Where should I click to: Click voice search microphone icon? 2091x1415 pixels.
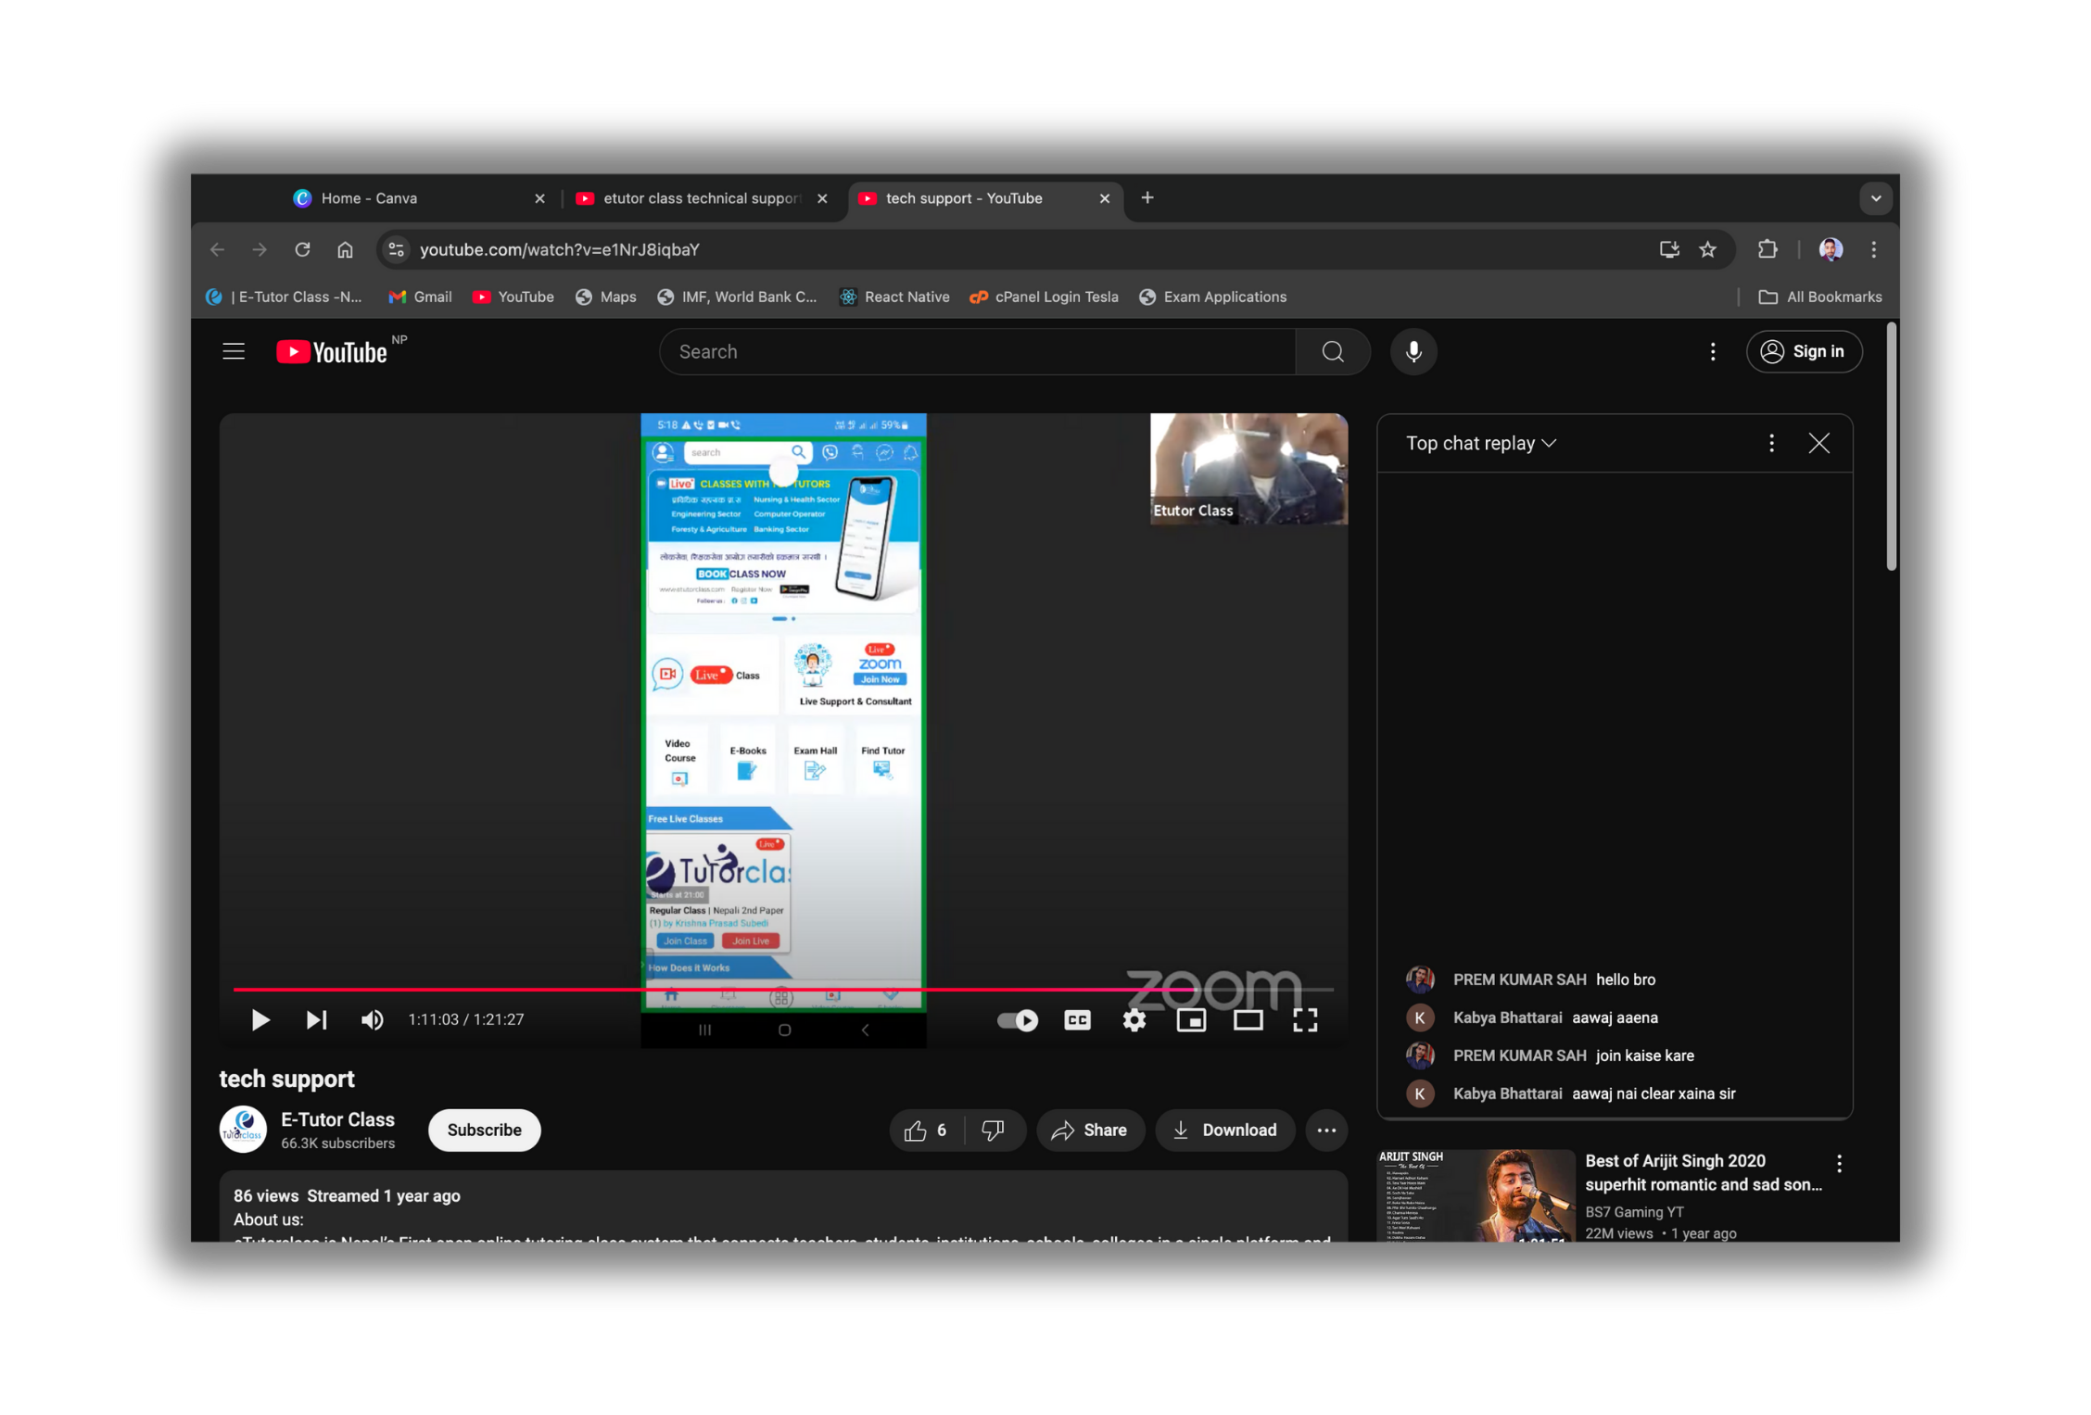coord(1413,352)
